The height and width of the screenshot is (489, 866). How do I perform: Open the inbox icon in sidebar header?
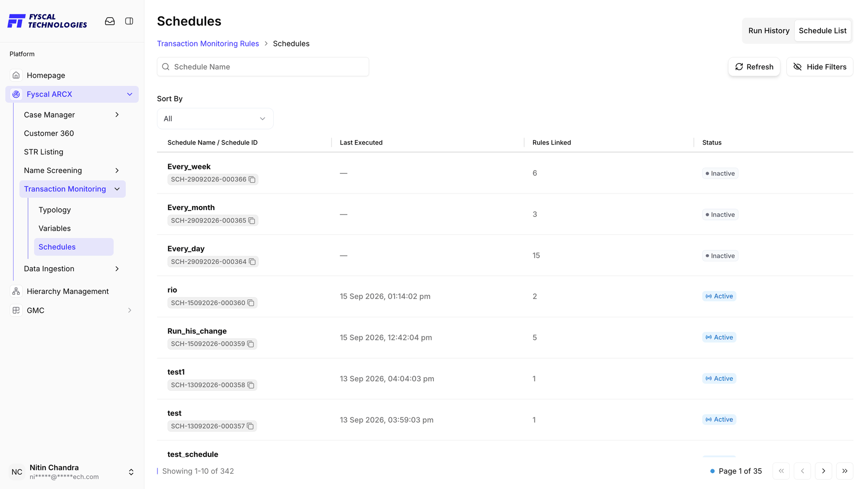110,21
